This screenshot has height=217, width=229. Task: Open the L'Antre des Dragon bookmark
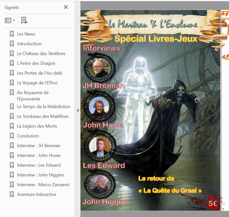click(x=36, y=63)
